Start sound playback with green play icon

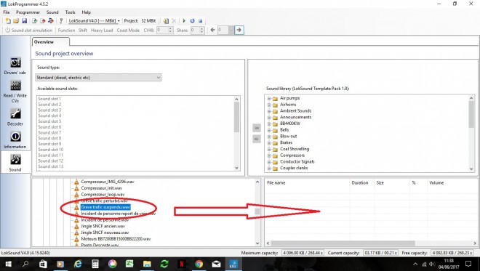[x=184, y=21]
